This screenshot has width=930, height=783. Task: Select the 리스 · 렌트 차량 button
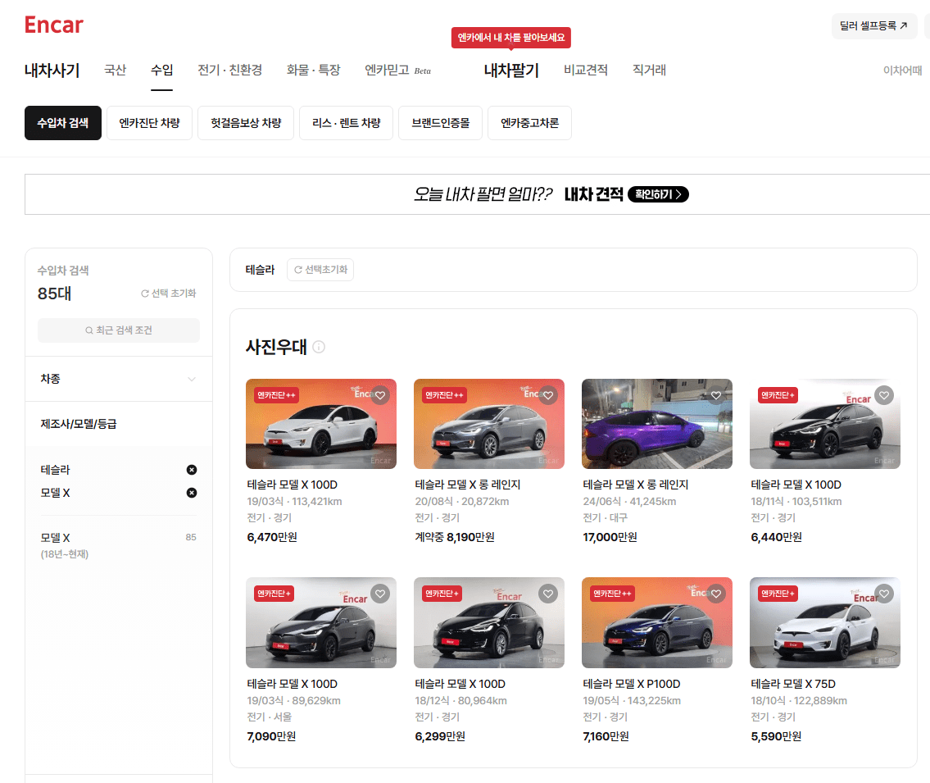[x=347, y=123]
